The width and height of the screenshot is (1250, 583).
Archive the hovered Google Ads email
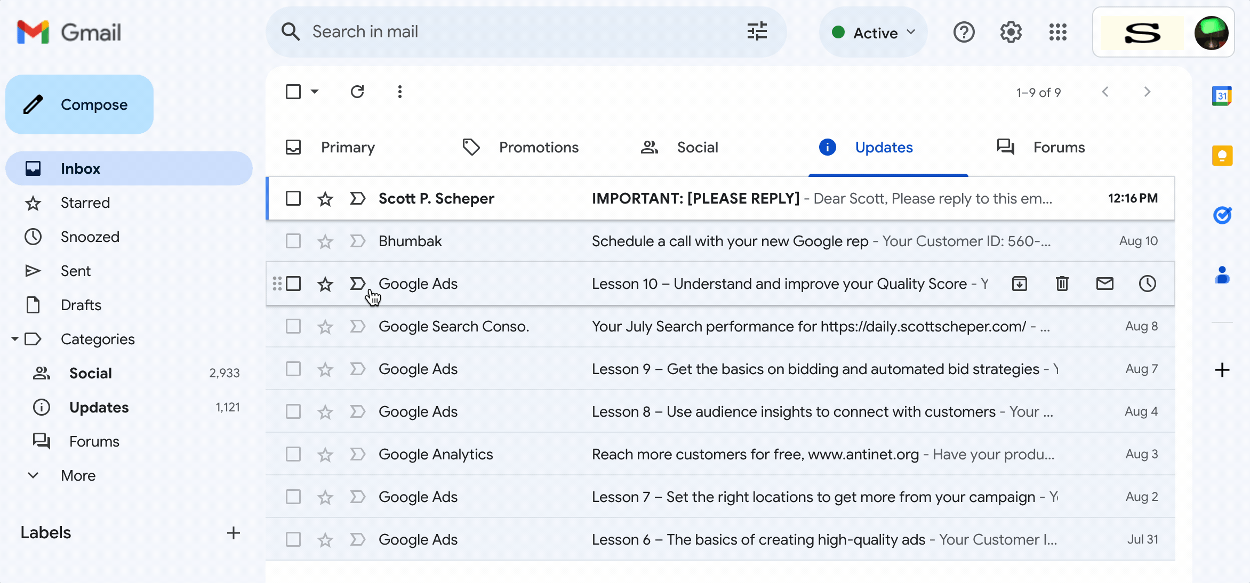click(x=1019, y=284)
